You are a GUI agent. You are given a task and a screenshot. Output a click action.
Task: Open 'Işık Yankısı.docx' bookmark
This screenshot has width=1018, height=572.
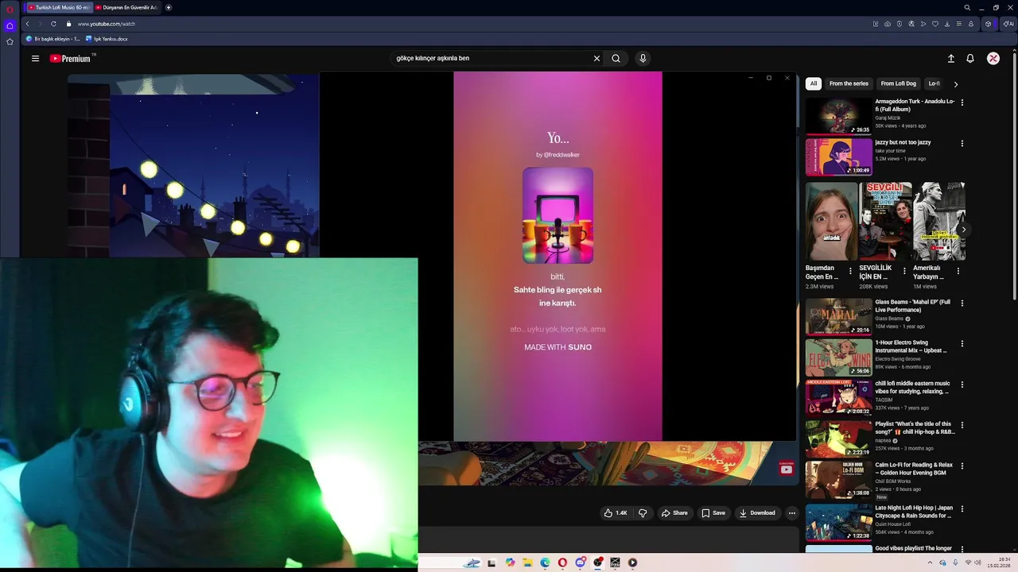click(x=107, y=38)
